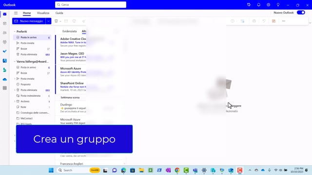Open the notifications bell icon
This screenshot has height=175, width=312.
(259, 5)
